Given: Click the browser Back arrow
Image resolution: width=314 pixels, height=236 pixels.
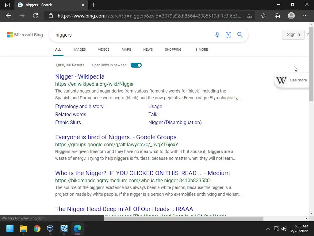Looking at the screenshot, I should tap(8, 16).
